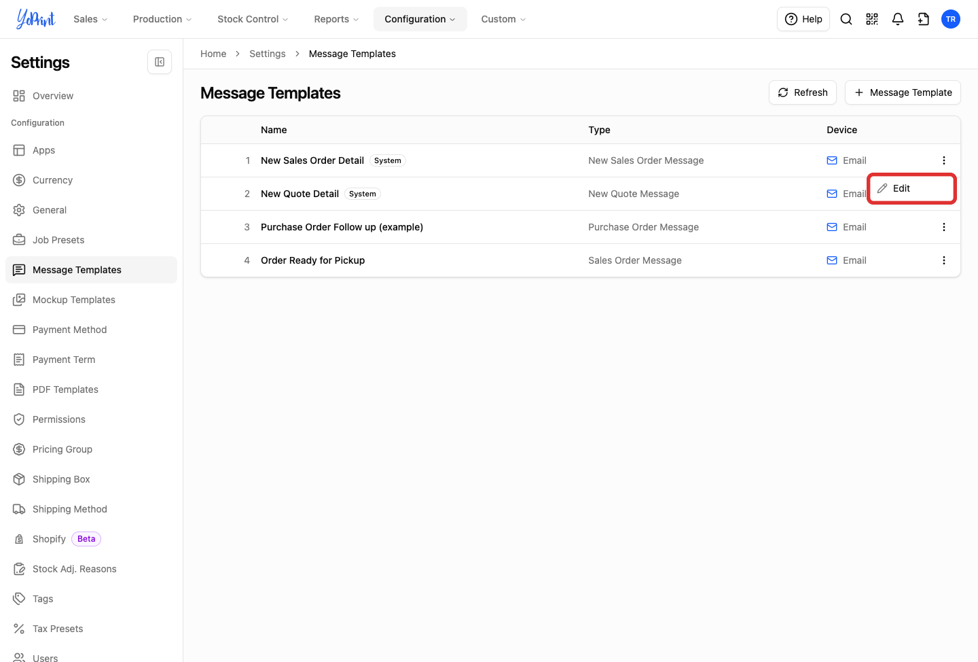Screen dimensions: 978x662
Task: Follow the Home breadcrumb link
Action: pos(213,54)
